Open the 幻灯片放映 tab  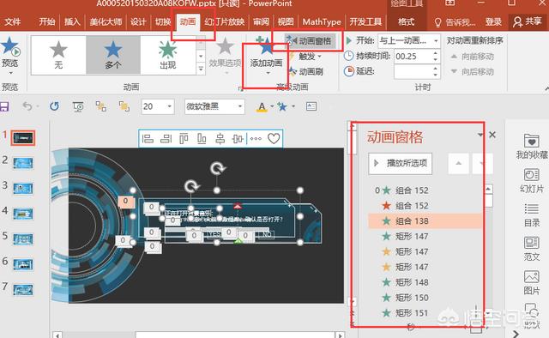pyautogui.click(x=225, y=21)
